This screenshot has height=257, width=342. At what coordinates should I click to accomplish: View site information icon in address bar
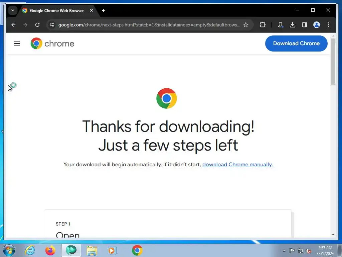point(52,25)
